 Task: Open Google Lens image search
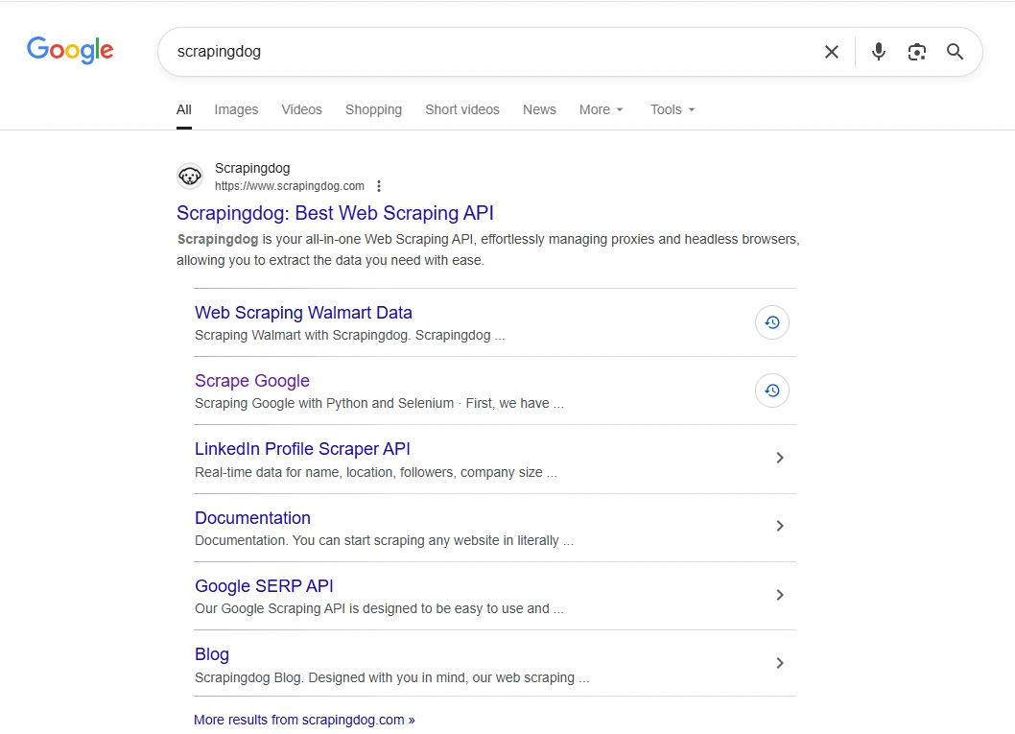[x=916, y=52]
